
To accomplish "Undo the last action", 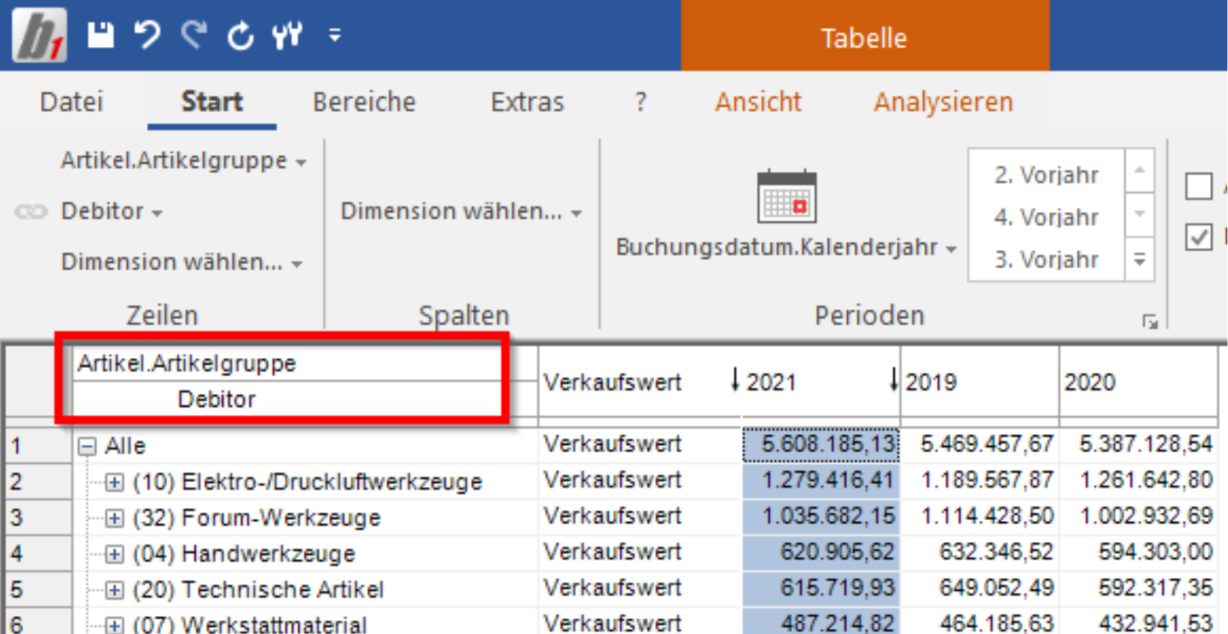I will [147, 35].
